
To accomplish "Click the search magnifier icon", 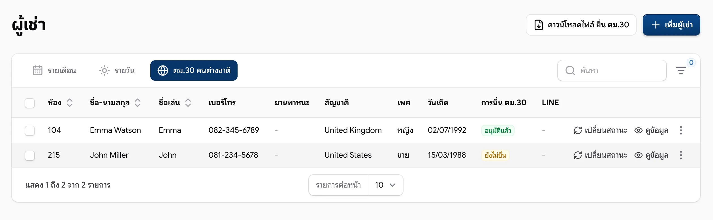I will pyautogui.click(x=570, y=71).
